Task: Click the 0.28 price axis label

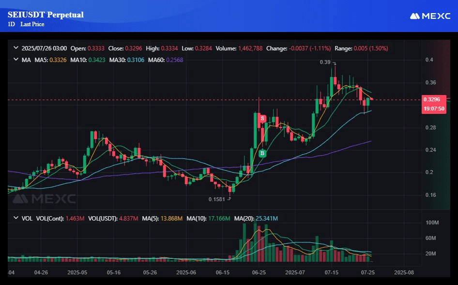Action: [430, 127]
